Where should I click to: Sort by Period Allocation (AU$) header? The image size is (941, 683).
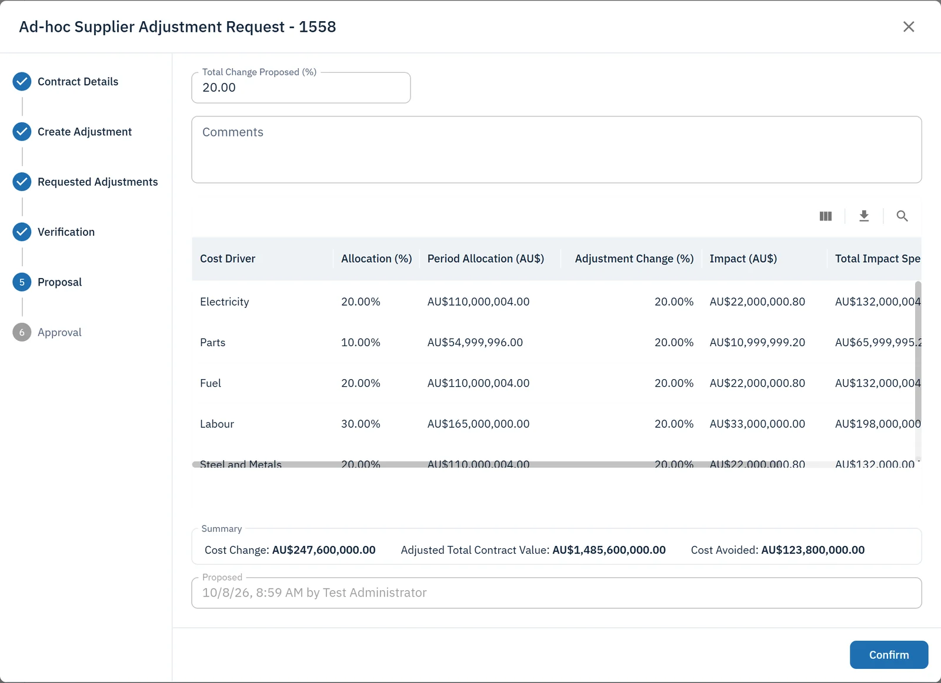[485, 259]
